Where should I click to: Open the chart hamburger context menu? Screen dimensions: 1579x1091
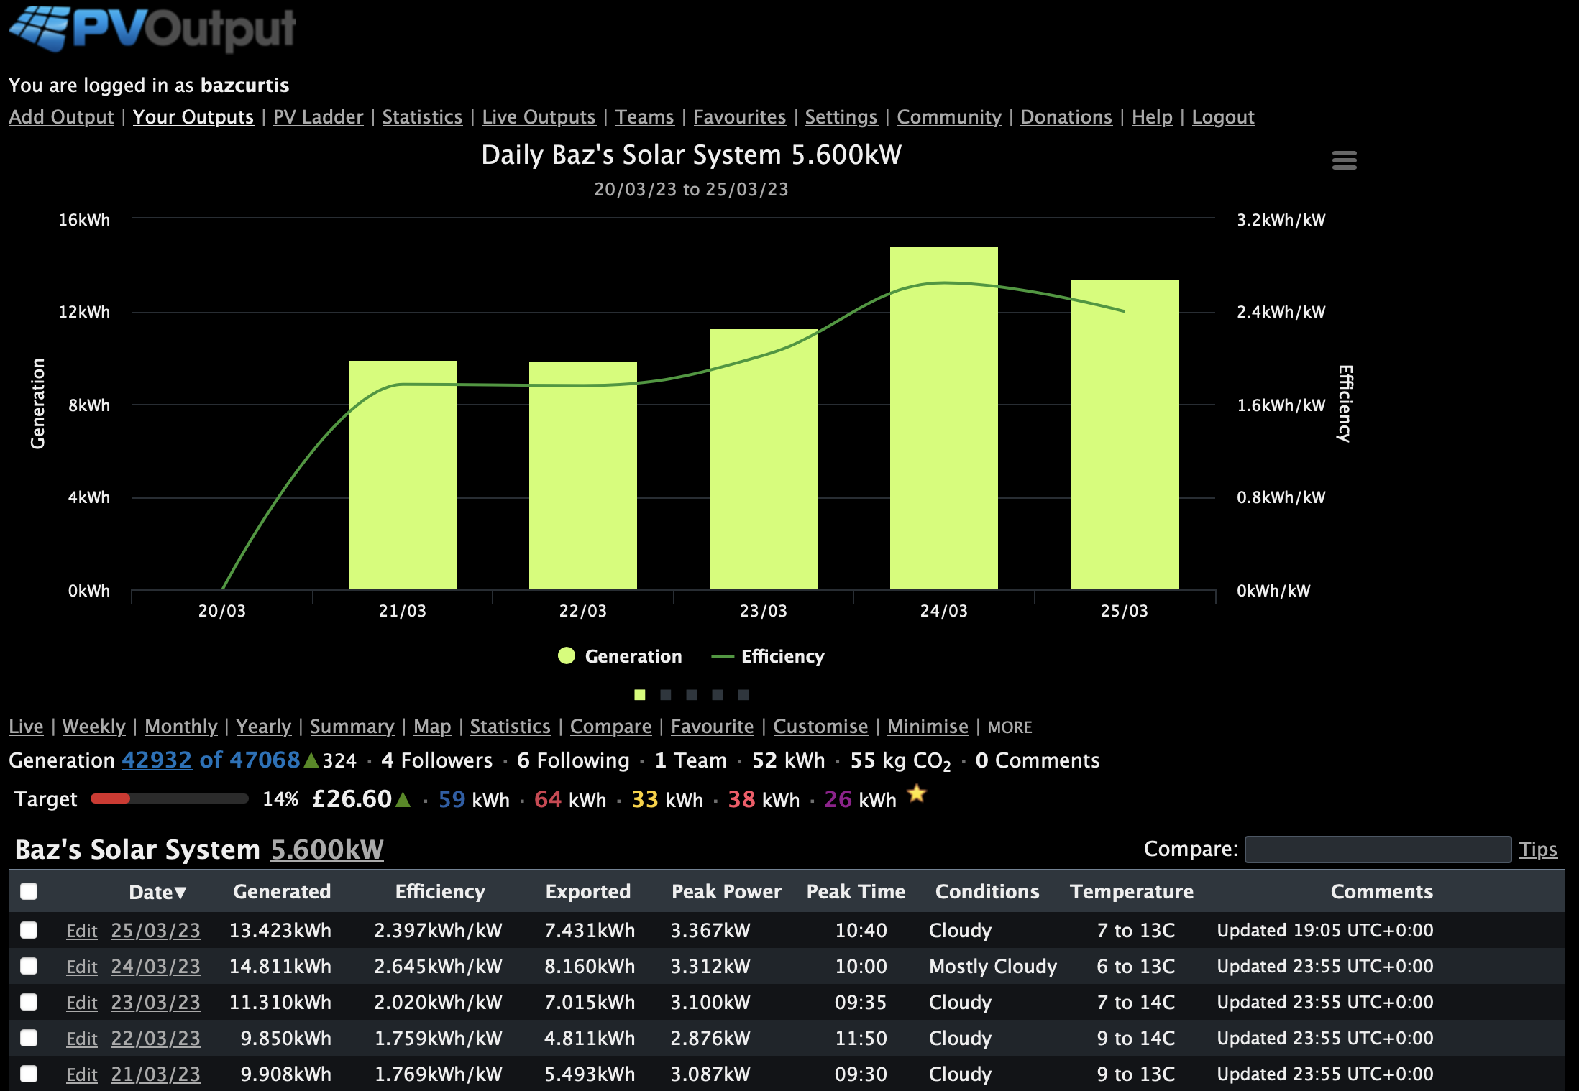pyautogui.click(x=1344, y=160)
